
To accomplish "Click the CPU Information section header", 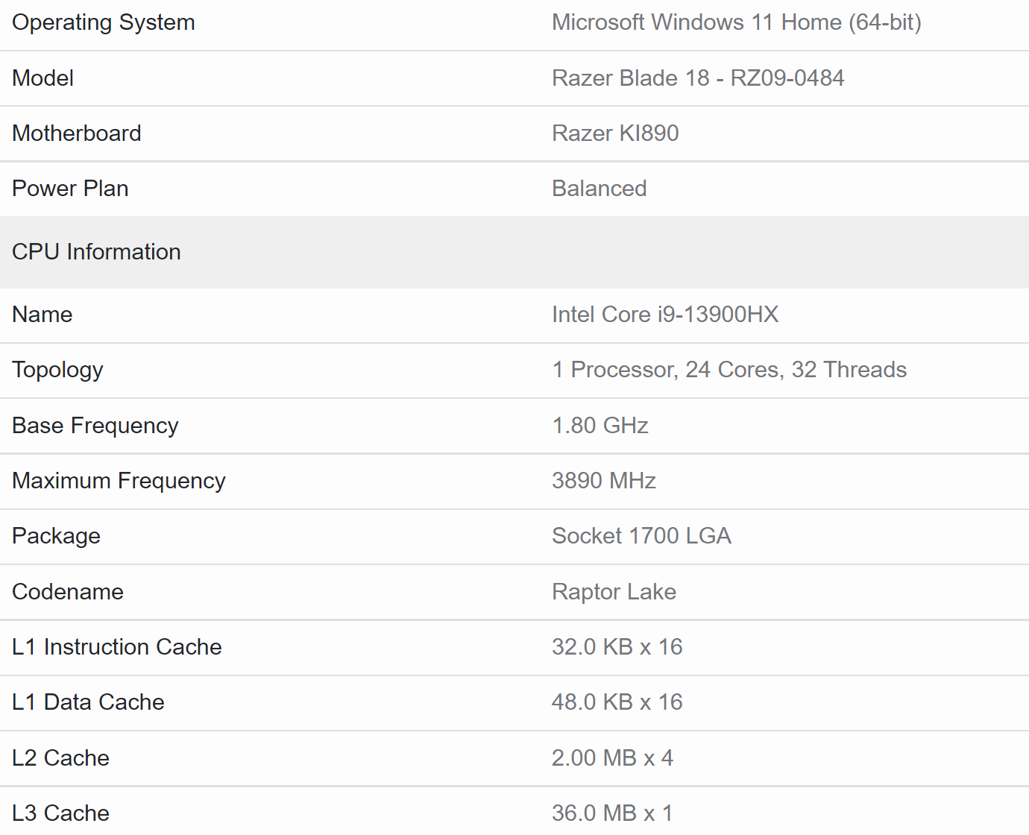I will [x=96, y=252].
